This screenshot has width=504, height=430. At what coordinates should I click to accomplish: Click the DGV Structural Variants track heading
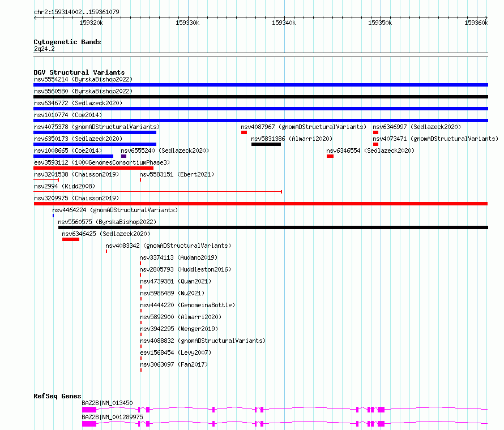tap(79, 72)
